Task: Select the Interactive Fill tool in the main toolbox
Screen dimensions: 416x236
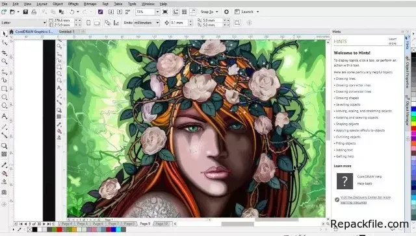Action: pos(5,174)
